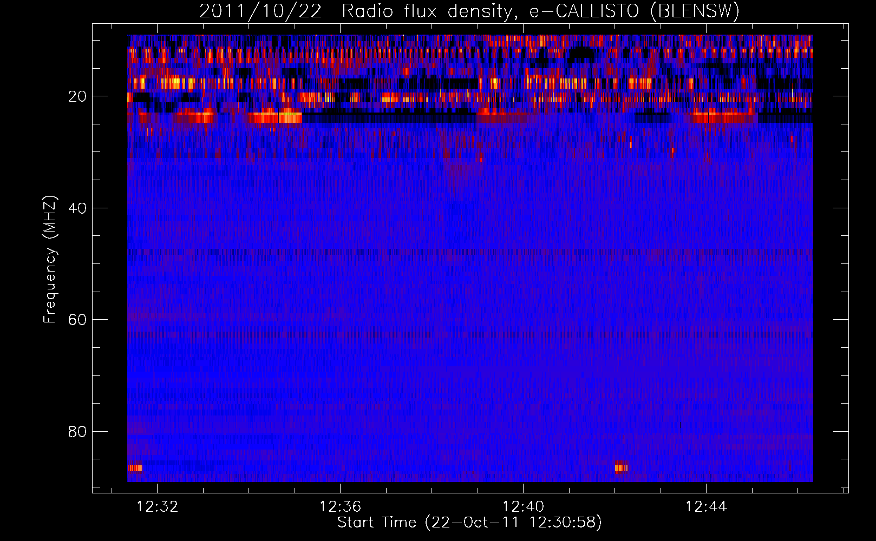Click the 60 frequency tick label
Viewport: 876px width, 541px height.
click(77, 320)
